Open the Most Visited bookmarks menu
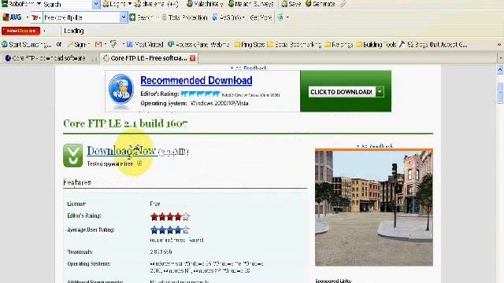 click(x=145, y=44)
